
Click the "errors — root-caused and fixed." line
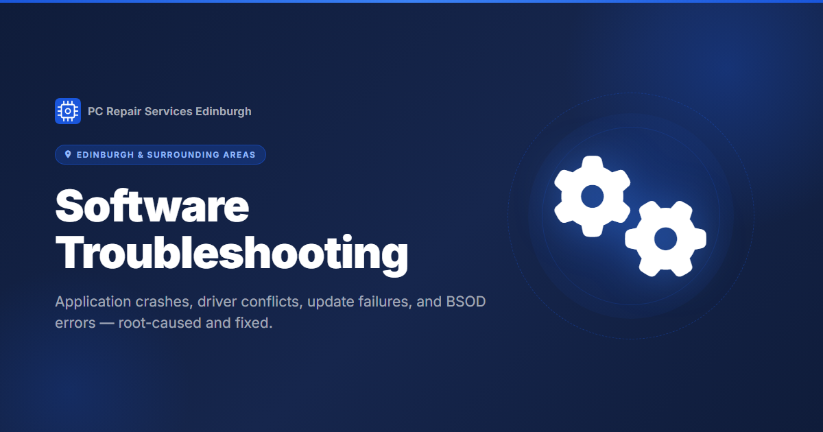click(x=164, y=322)
